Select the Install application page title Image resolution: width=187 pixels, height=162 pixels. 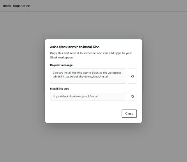(17, 6)
